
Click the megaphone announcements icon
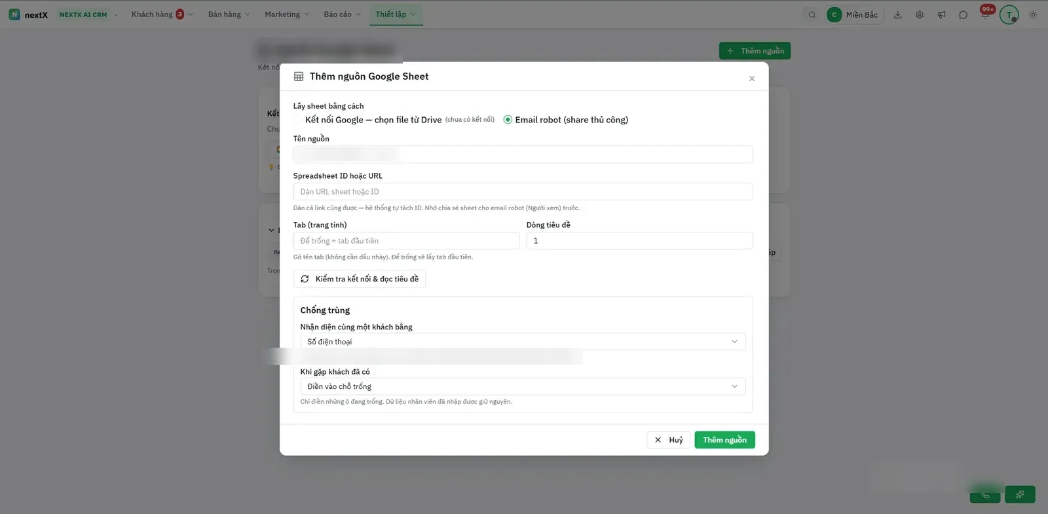[941, 14]
